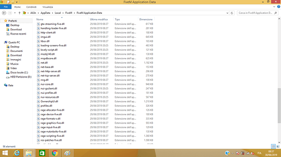Click AppData in the address path

pos(45,13)
